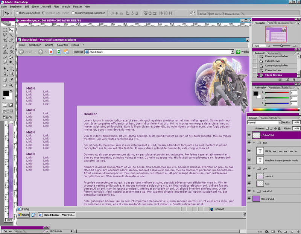Select the Type tool in toolbox

pyautogui.click(x=11, y=68)
